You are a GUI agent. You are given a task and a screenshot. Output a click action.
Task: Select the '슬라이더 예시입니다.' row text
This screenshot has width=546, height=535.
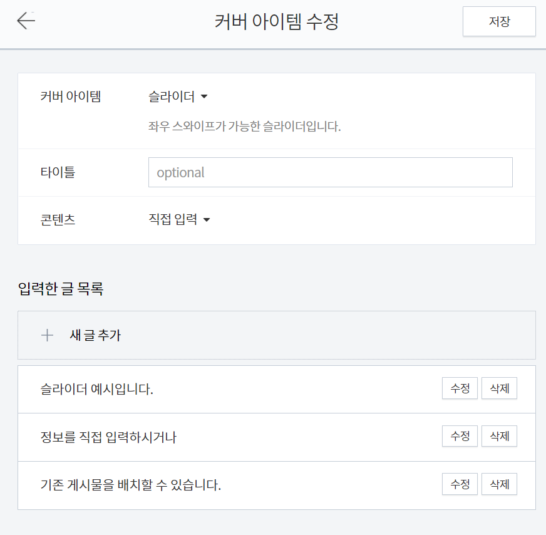click(97, 389)
